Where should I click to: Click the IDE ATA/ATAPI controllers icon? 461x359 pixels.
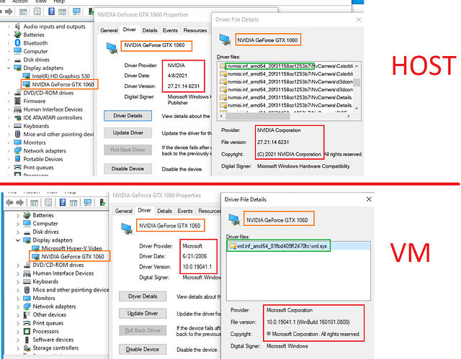click(x=17, y=118)
